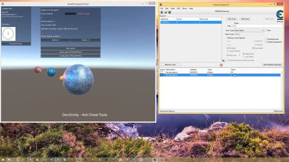
Task: Click Save game (PlayerPrefs) button
Action: 70,52
